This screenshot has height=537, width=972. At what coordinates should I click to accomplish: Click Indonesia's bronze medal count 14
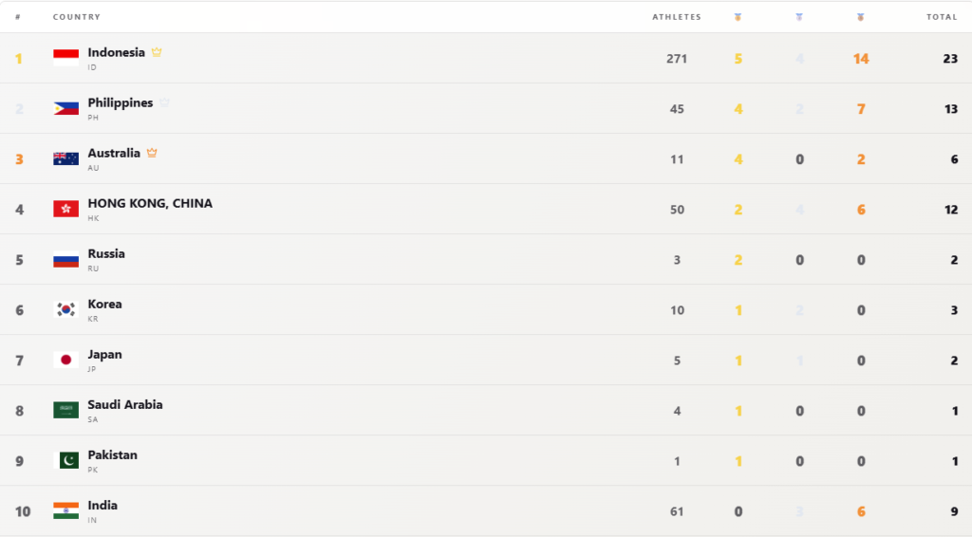click(x=860, y=59)
